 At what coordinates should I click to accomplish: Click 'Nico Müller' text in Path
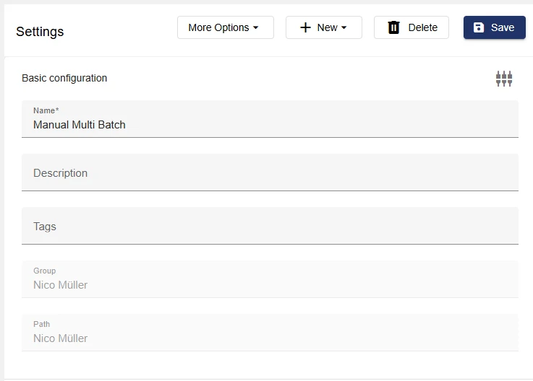[x=61, y=338]
